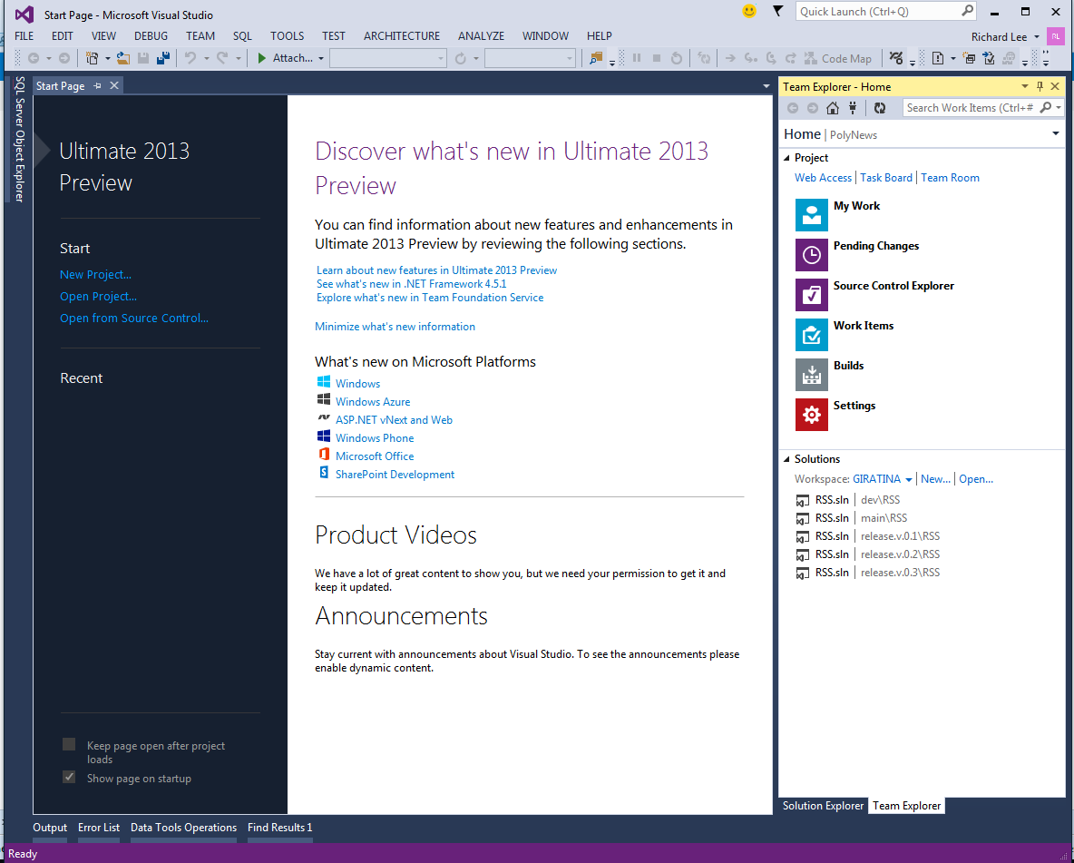The image size is (1074, 863).
Task: Open the Home PolyNews navigation dropdown
Action: click(x=1056, y=133)
